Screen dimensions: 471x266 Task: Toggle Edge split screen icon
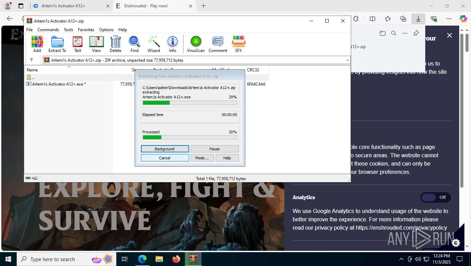click(x=373, y=19)
